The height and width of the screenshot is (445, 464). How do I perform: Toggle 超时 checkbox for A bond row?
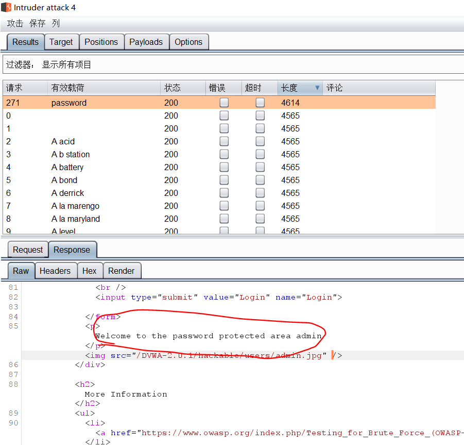pyautogui.click(x=260, y=180)
